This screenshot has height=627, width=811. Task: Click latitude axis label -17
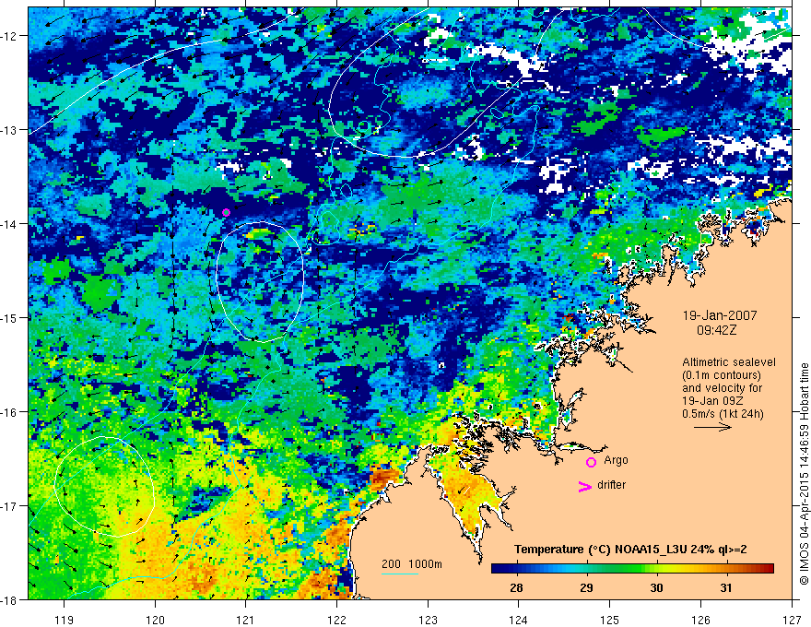10,506
